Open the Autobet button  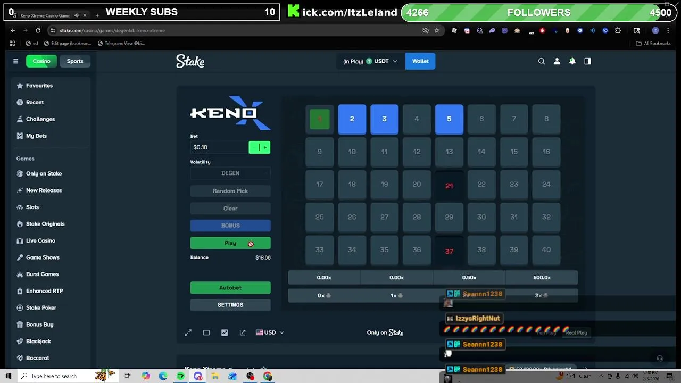click(230, 288)
